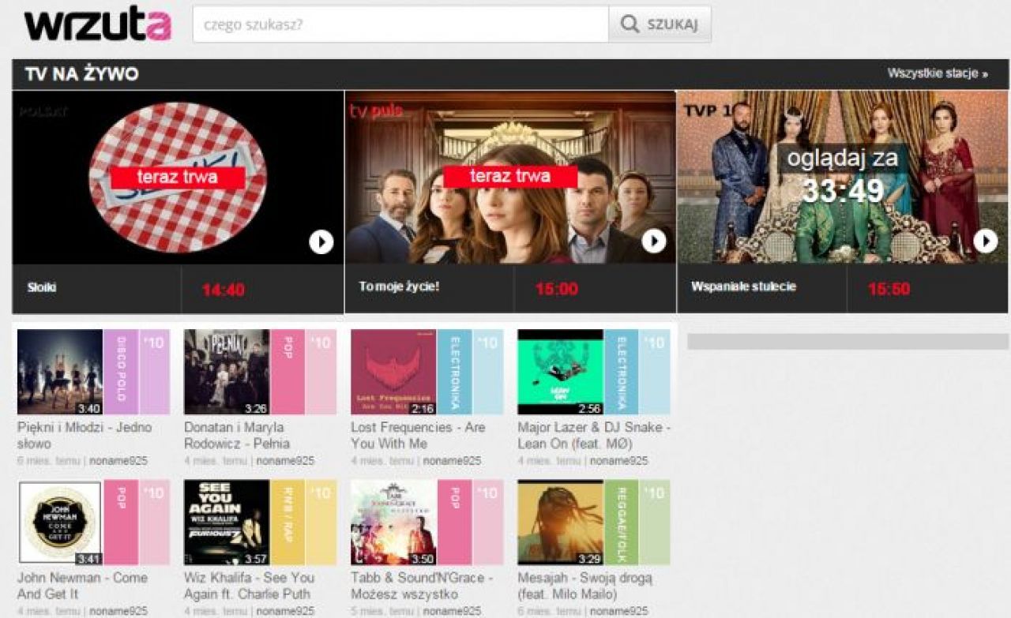Open Donatan i Maryla Rodowicz thumbnail
Image resolution: width=1011 pixels, height=618 pixels.
[x=227, y=372]
